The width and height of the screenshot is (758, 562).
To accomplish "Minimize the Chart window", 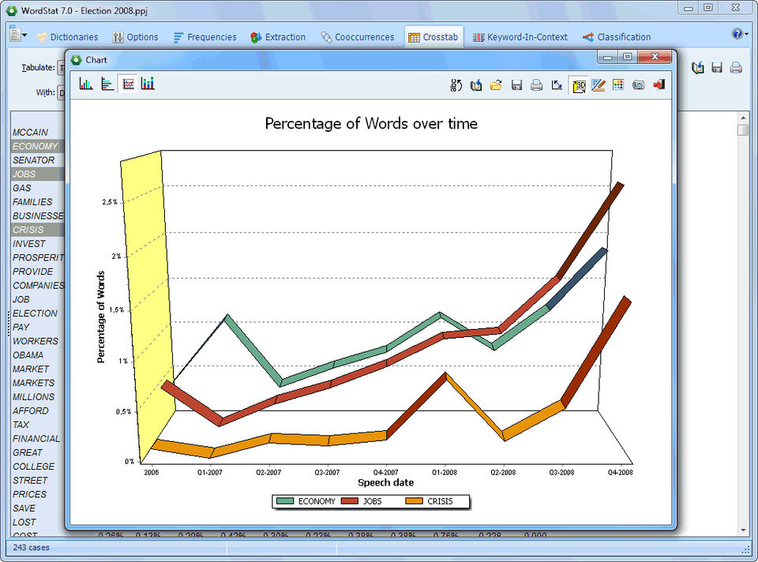I will pos(608,57).
